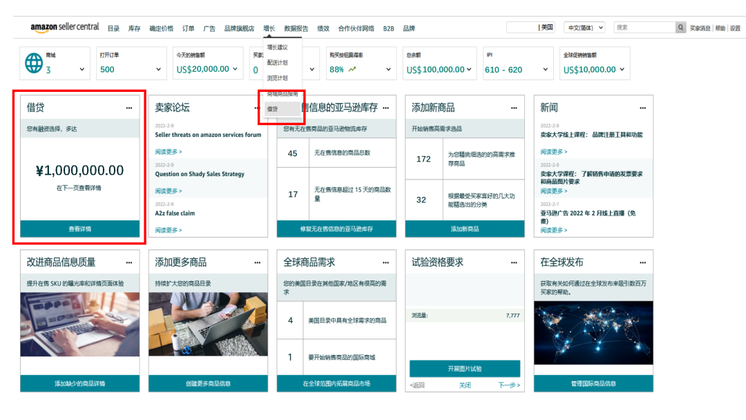Expand the 总余额 US$100,000.00 dropdown
746x420 pixels.
click(x=470, y=68)
